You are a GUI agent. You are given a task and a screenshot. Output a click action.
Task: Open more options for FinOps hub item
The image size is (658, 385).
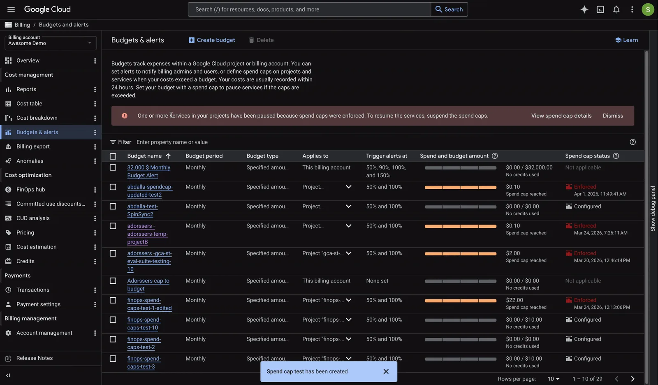[95, 190]
